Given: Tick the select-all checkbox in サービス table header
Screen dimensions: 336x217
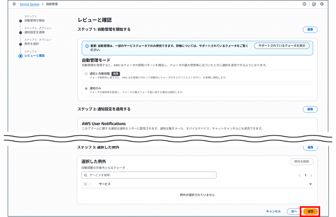Looking at the screenshot, I should 86,184.
